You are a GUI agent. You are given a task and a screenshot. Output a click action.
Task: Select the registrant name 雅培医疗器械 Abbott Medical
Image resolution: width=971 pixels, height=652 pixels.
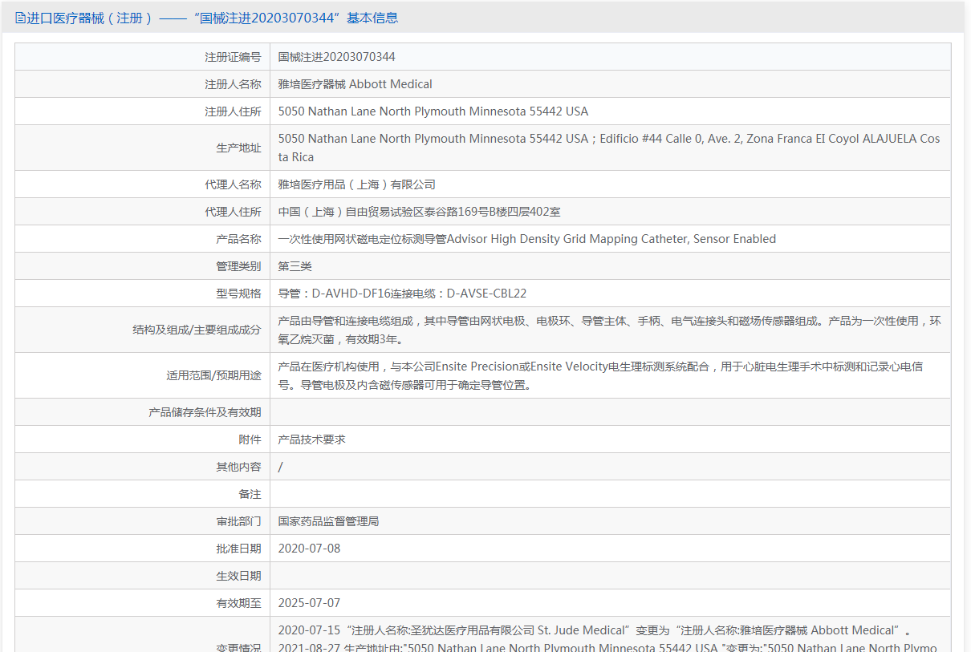click(x=355, y=84)
